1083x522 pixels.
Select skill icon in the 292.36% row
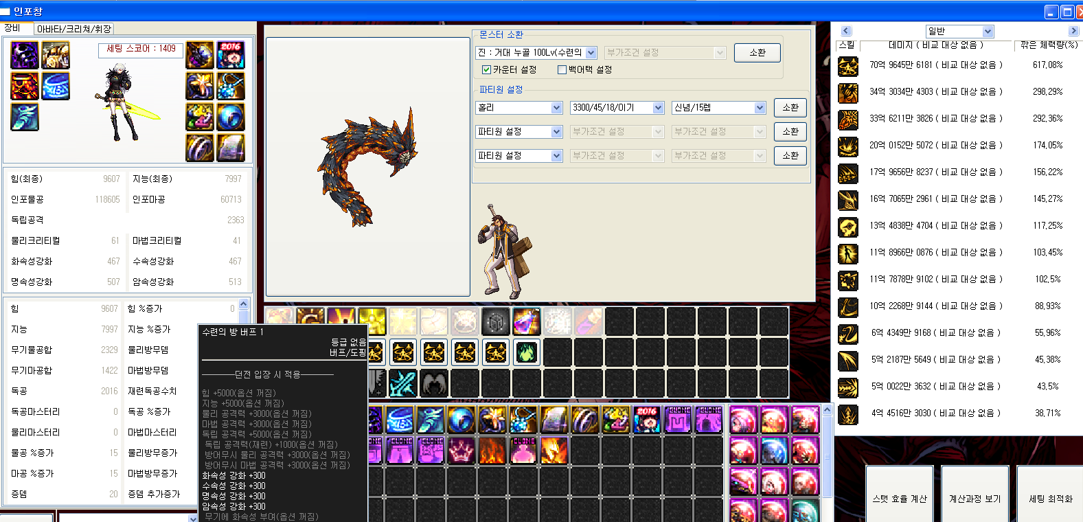(848, 120)
